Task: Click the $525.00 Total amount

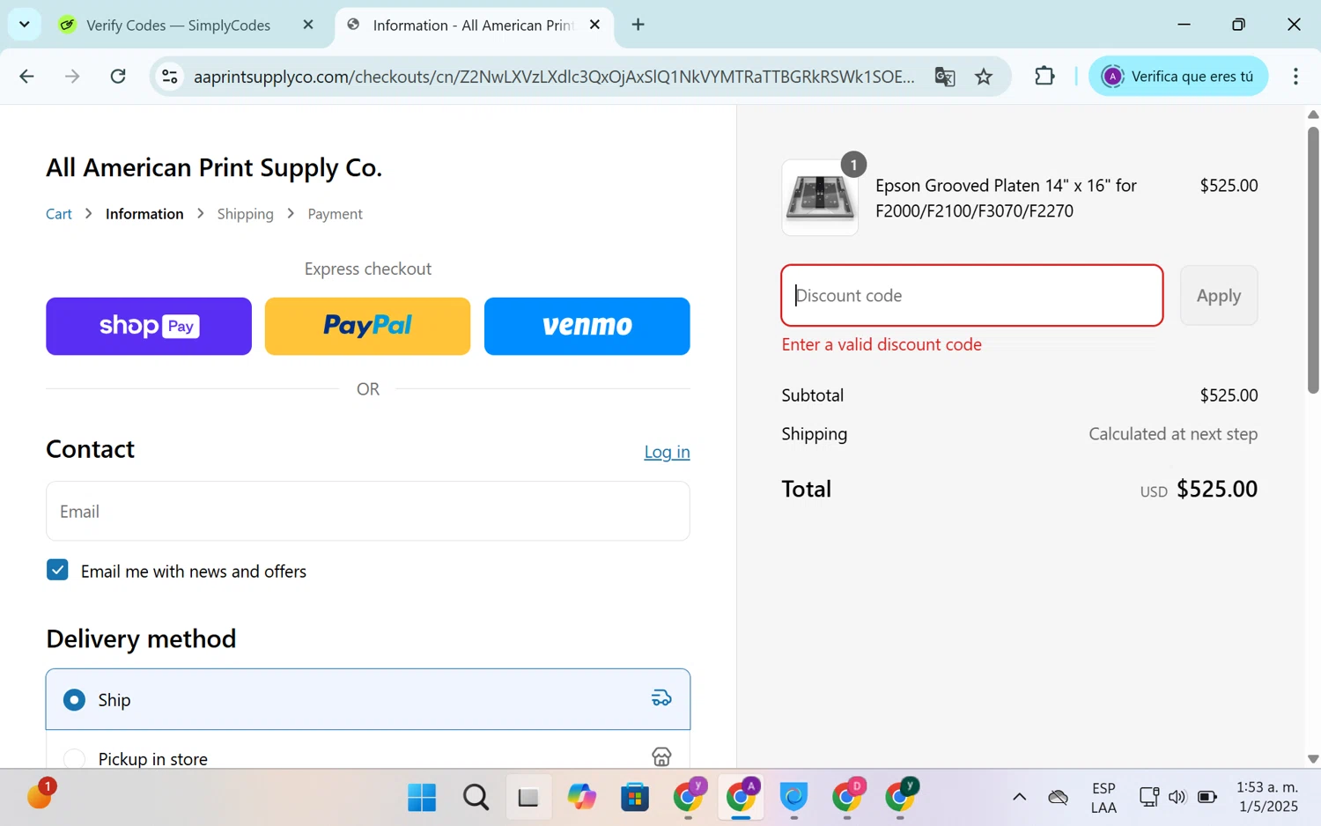Action: click(x=1217, y=489)
